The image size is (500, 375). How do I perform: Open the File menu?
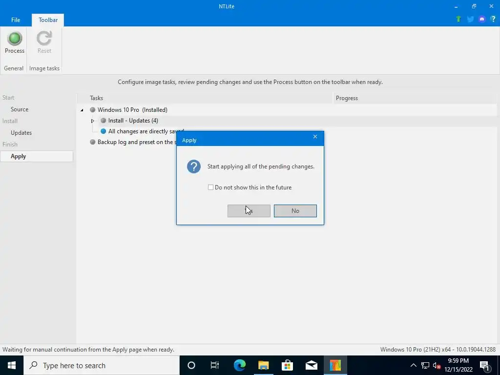[16, 20]
